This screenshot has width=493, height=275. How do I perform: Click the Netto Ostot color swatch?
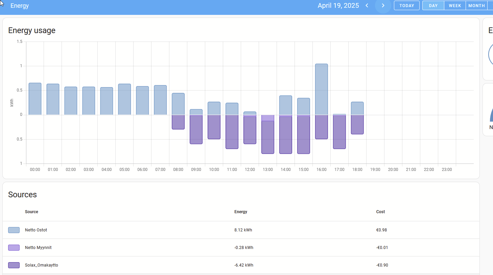(x=14, y=230)
